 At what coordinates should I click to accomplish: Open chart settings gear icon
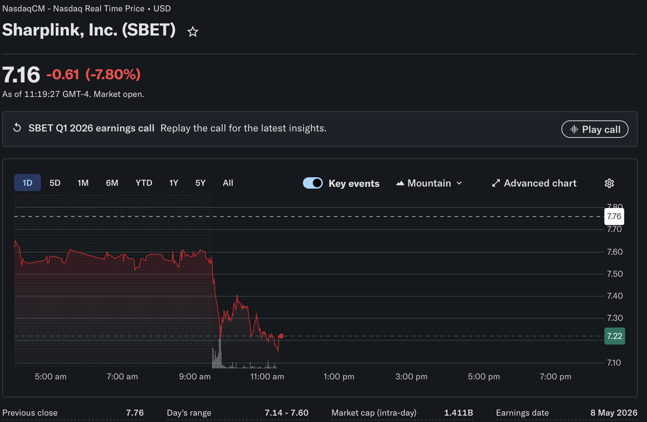[609, 183]
